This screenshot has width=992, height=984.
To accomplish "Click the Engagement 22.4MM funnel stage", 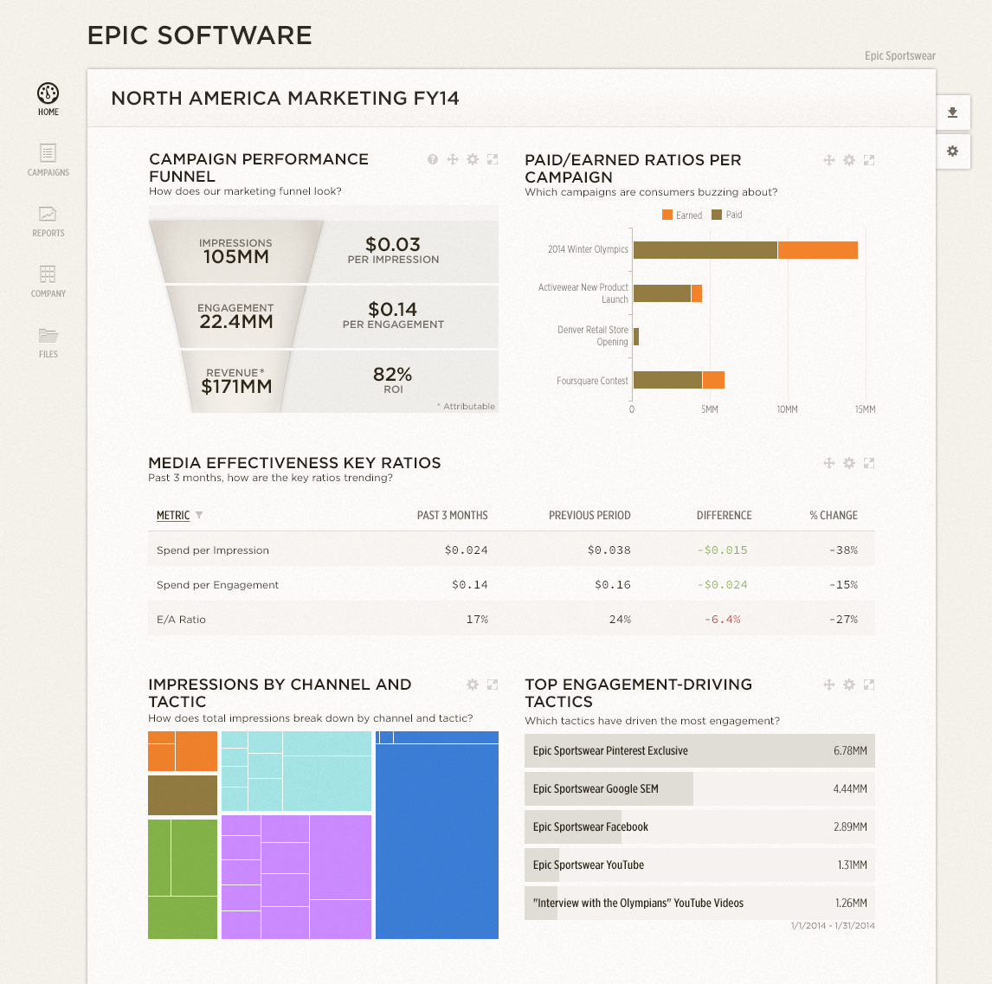I will click(236, 316).
